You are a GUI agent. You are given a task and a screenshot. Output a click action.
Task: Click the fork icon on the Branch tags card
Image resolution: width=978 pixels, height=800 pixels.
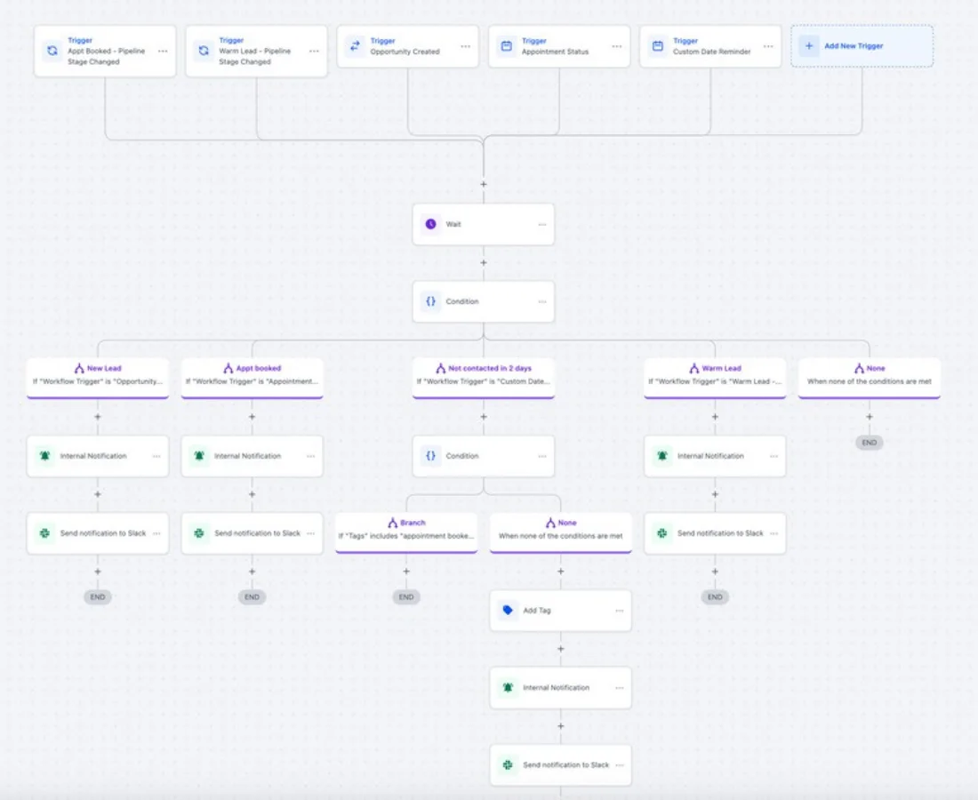[x=392, y=523]
